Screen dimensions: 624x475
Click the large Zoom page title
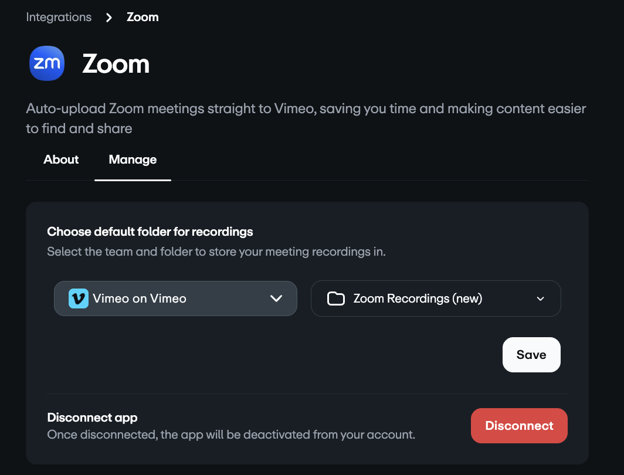[116, 64]
